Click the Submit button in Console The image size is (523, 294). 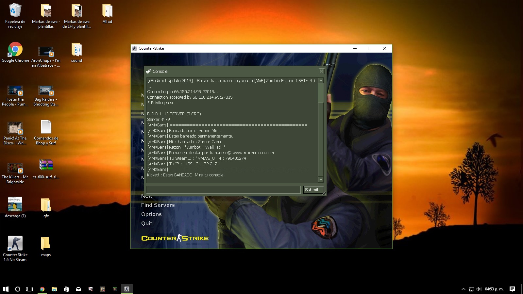click(313, 189)
